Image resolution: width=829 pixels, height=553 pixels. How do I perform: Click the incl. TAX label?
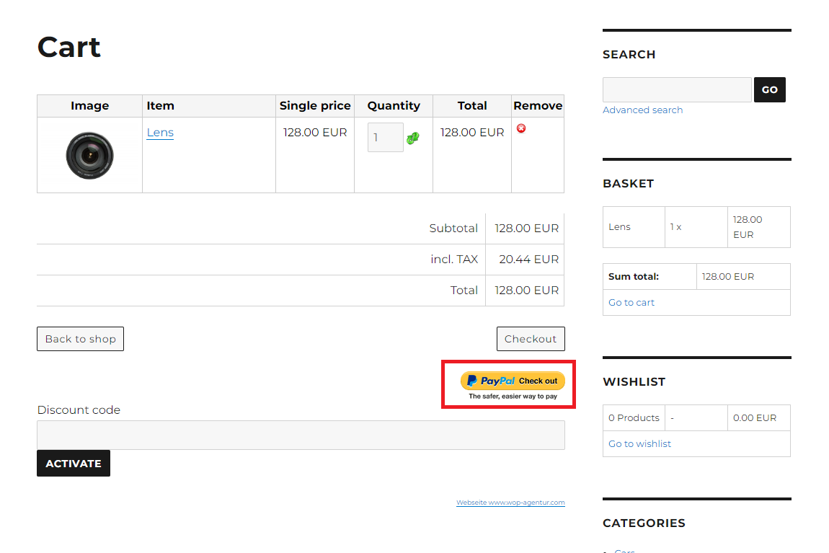tap(454, 259)
